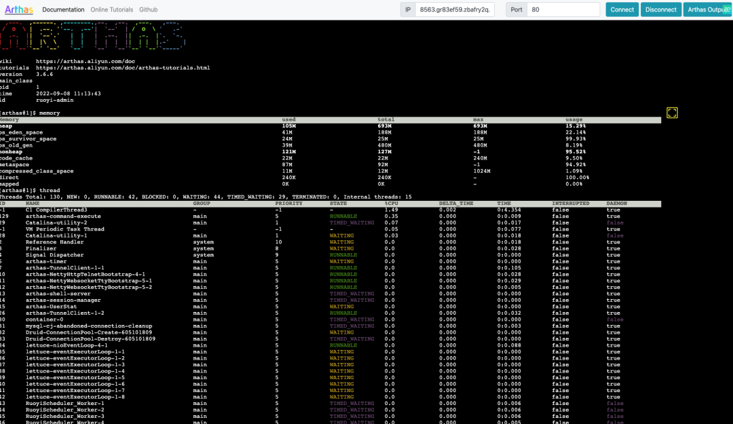
Task: Click the wiki URL https://arthas.aliyun.com/doc
Action: [86, 61]
